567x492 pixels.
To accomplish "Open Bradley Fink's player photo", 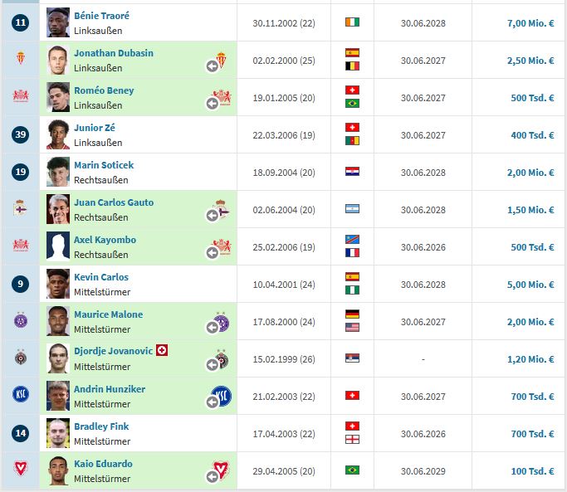I will click(58, 433).
